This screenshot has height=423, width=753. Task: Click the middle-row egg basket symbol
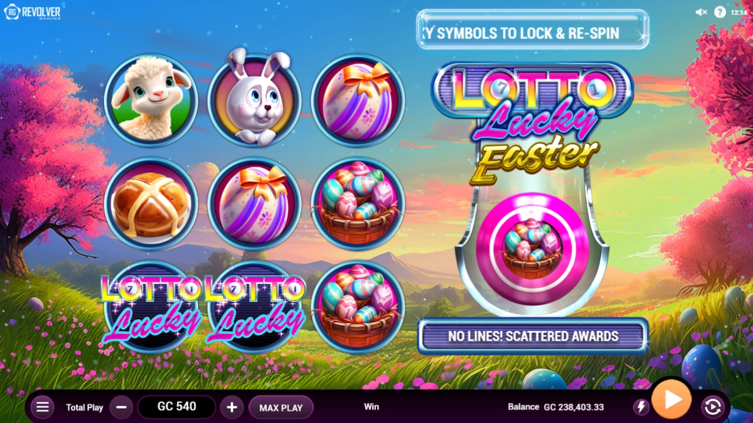coord(358,204)
